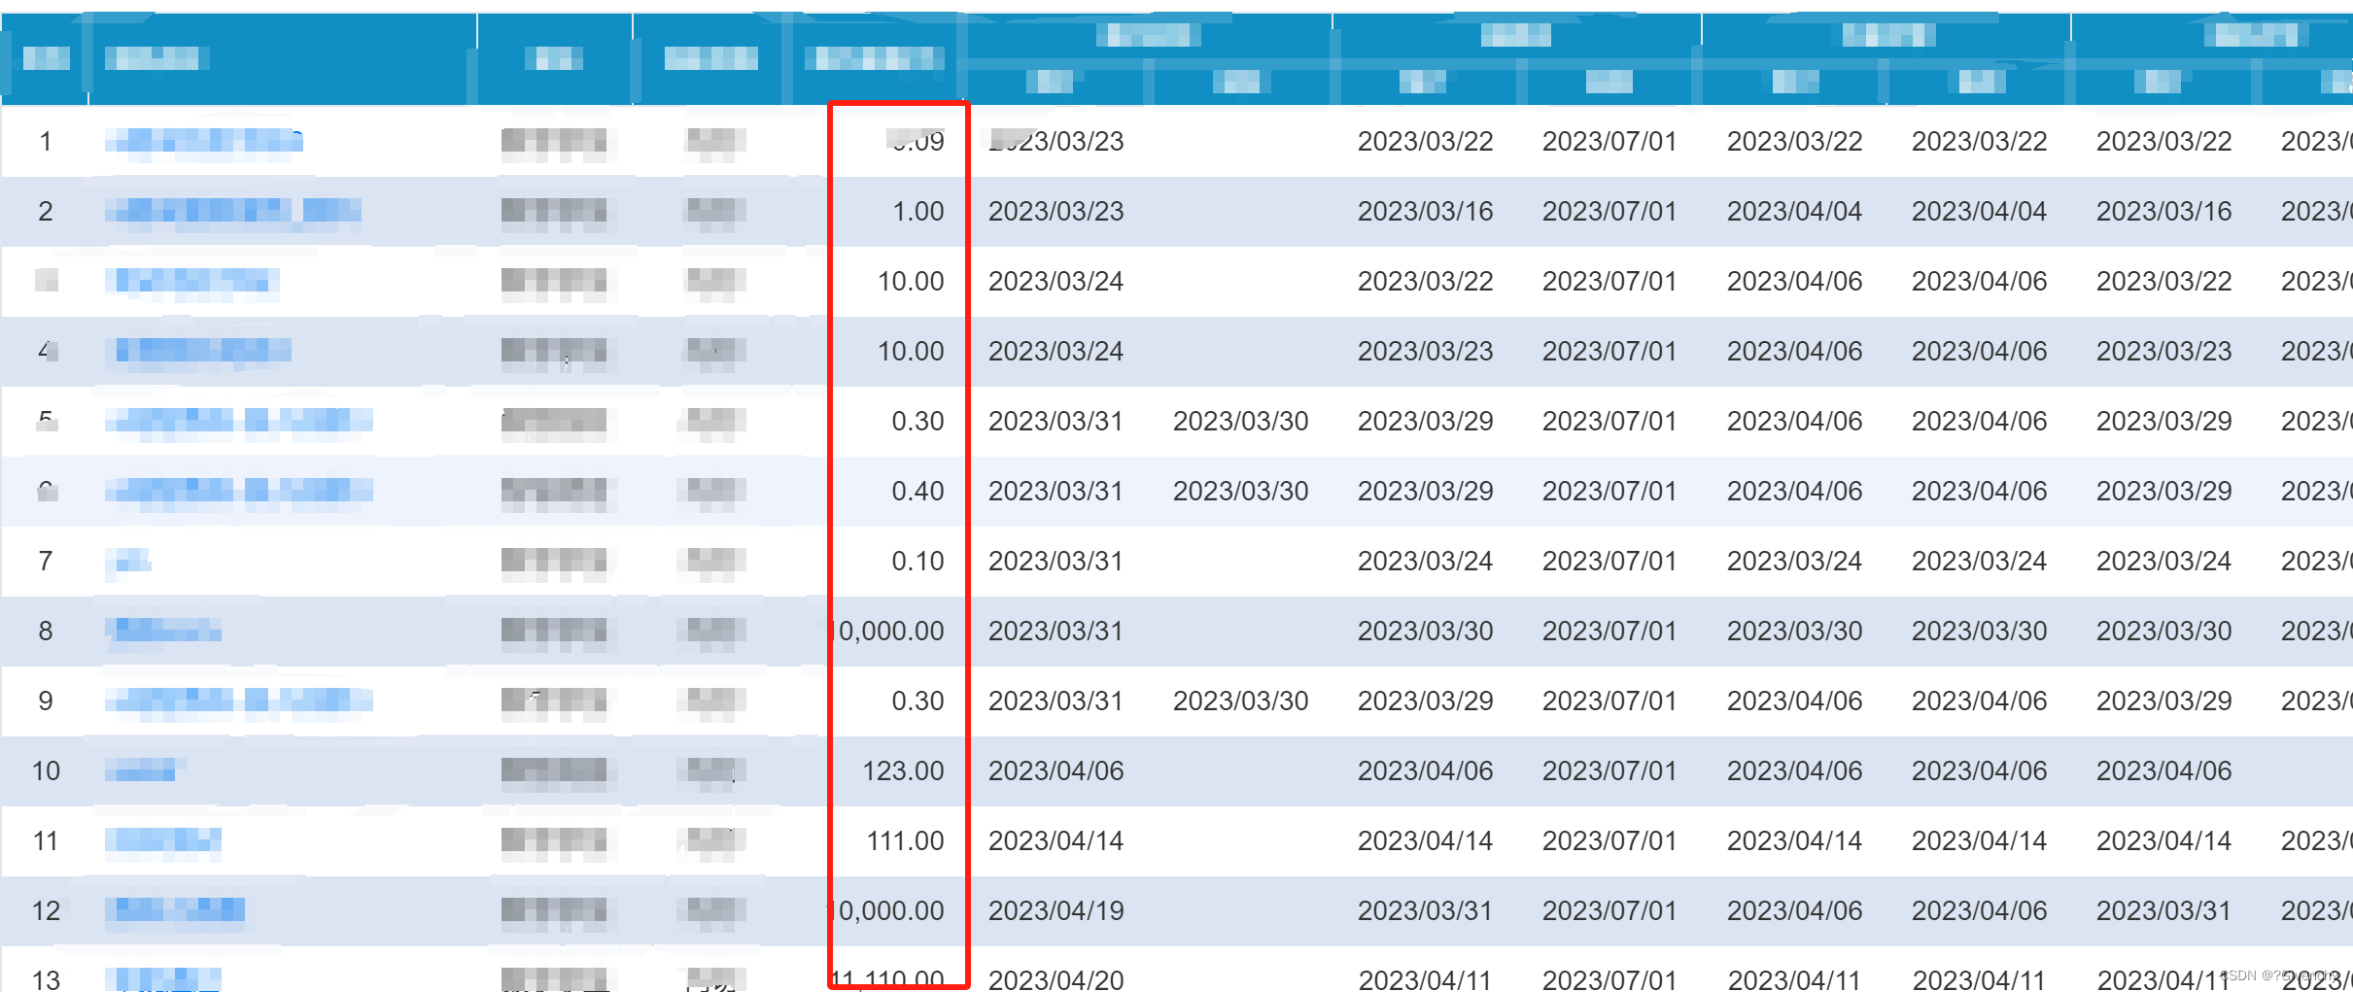Viewport: 2353px width, 992px height.
Task: Select row number 13 cell
Action: 46,979
